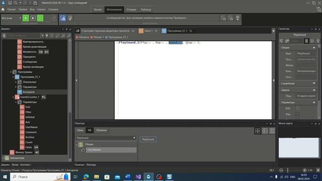Toggle the Play parameter checkbox
The height and width of the screenshot is (181, 322).
[298, 114]
